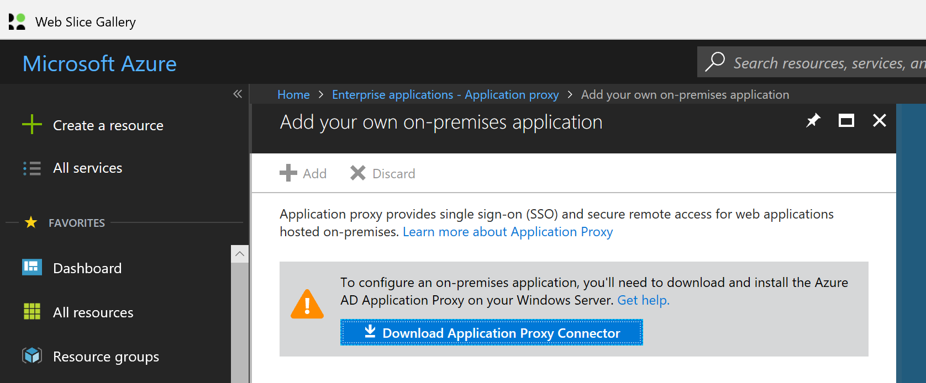Click the Discard toolbar label

point(394,174)
